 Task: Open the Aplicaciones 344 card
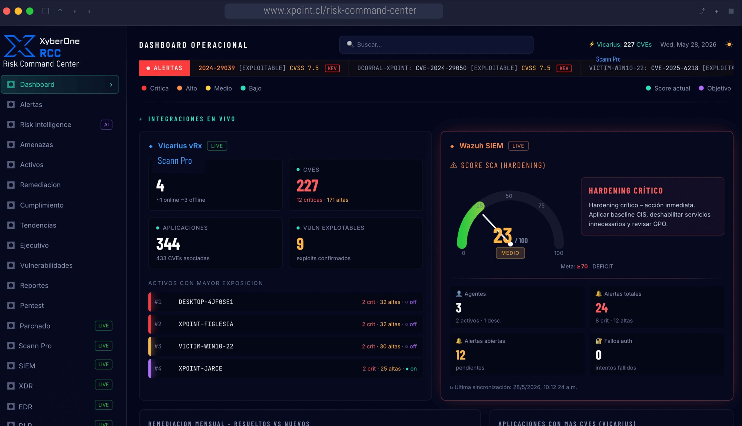(x=215, y=243)
